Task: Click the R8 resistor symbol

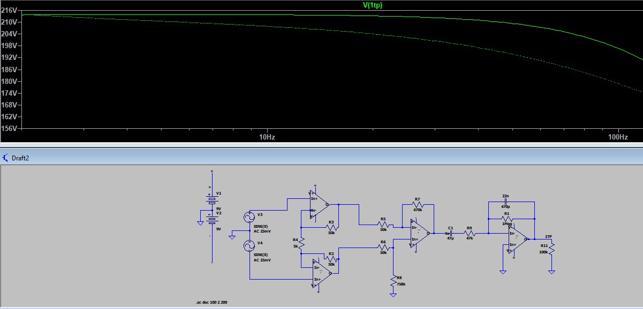Action: 394,281
